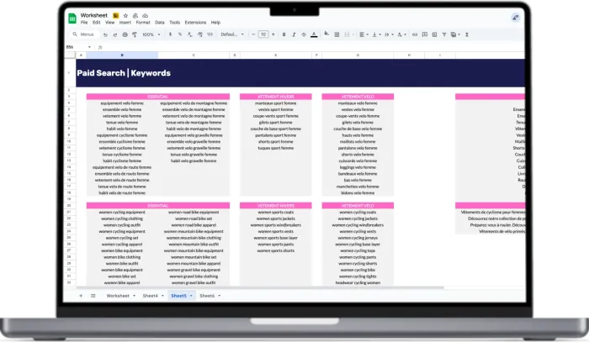Open the File menu
The width and height of the screenshot is (589, 342).
(84, 23)
